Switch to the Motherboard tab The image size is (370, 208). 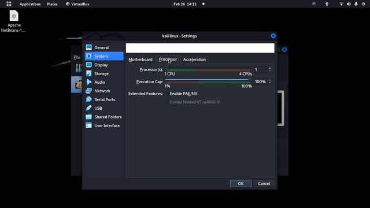140,60
